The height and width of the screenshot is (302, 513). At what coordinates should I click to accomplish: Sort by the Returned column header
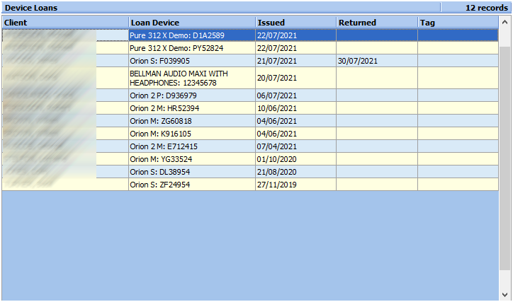pyautogui.click(x=377, y=23)
